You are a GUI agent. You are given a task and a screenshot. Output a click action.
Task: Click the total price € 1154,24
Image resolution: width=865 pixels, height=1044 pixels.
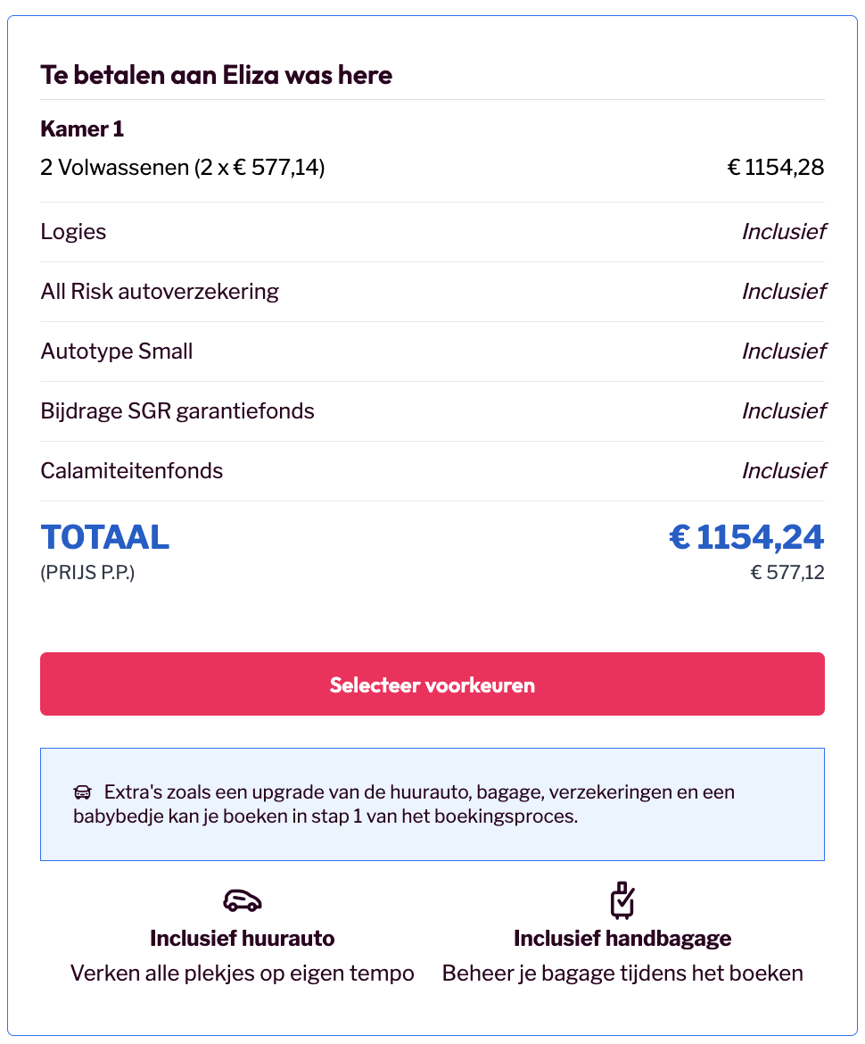click(746, 537)
